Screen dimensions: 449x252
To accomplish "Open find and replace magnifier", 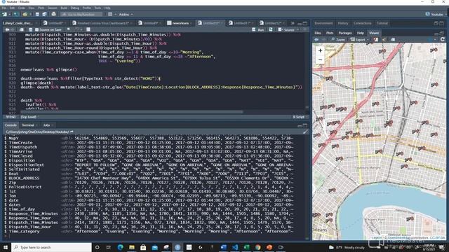I will (69, 29).
